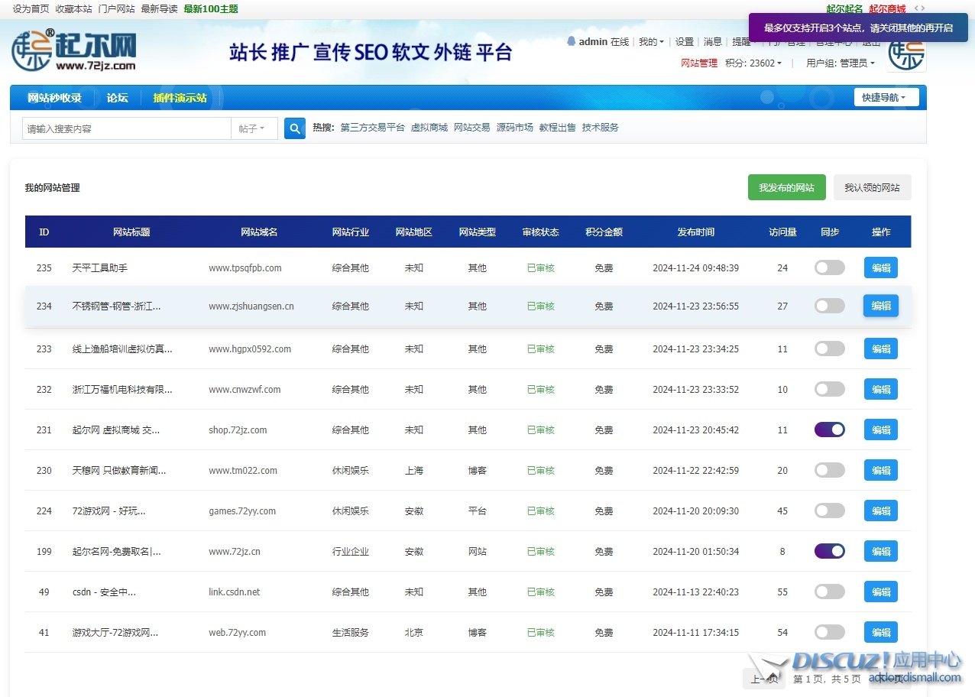Toggle sync for link.csdn.net row
Image resolution: width=975 pixels, height=697 pixels.
(829, 592)
